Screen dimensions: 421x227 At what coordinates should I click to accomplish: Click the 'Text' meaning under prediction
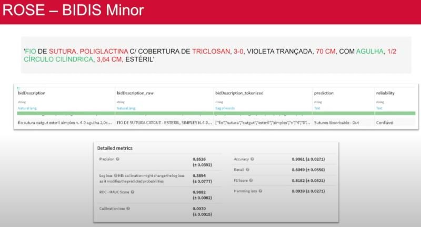[317, 108]
